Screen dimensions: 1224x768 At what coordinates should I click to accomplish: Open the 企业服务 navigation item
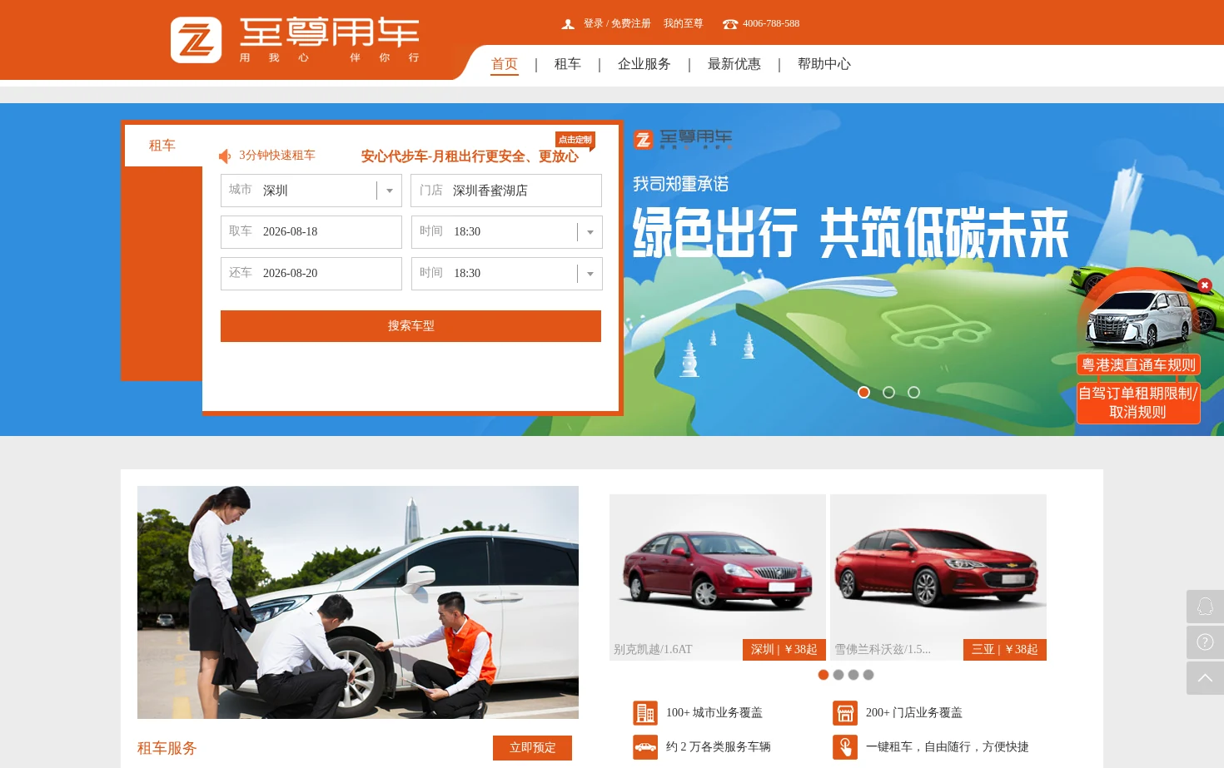coord(644,64)
